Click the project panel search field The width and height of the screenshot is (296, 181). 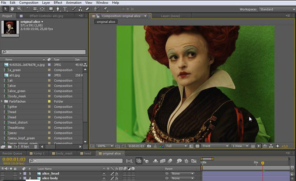click(43, 52)
